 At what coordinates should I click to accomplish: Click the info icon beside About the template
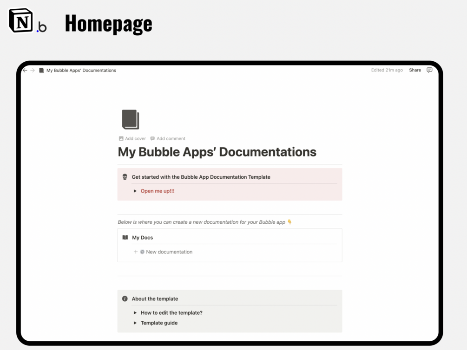(125, 298)
